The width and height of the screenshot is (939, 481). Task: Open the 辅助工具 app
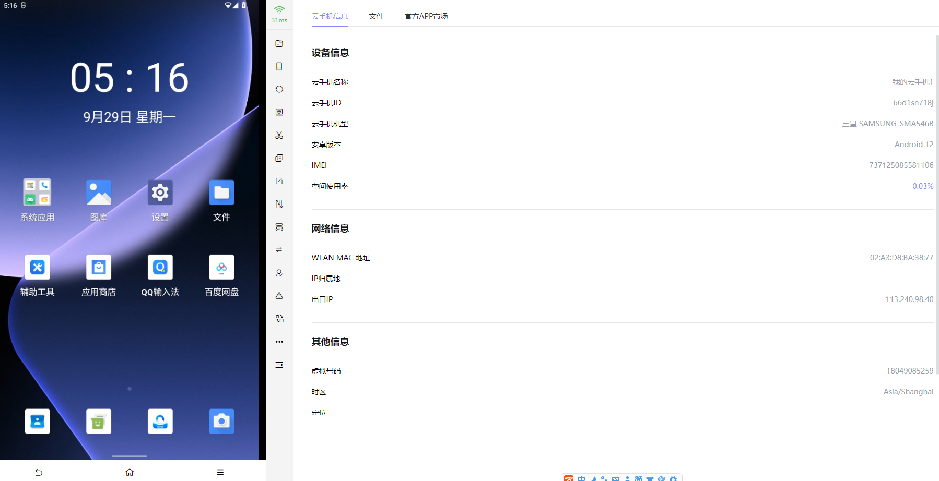coord(37,268)
